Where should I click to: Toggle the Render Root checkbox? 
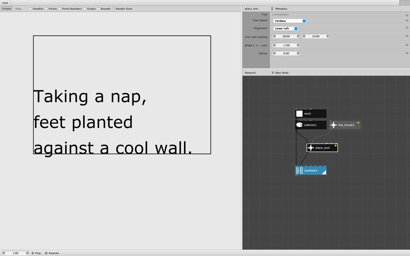click(114, 9)
